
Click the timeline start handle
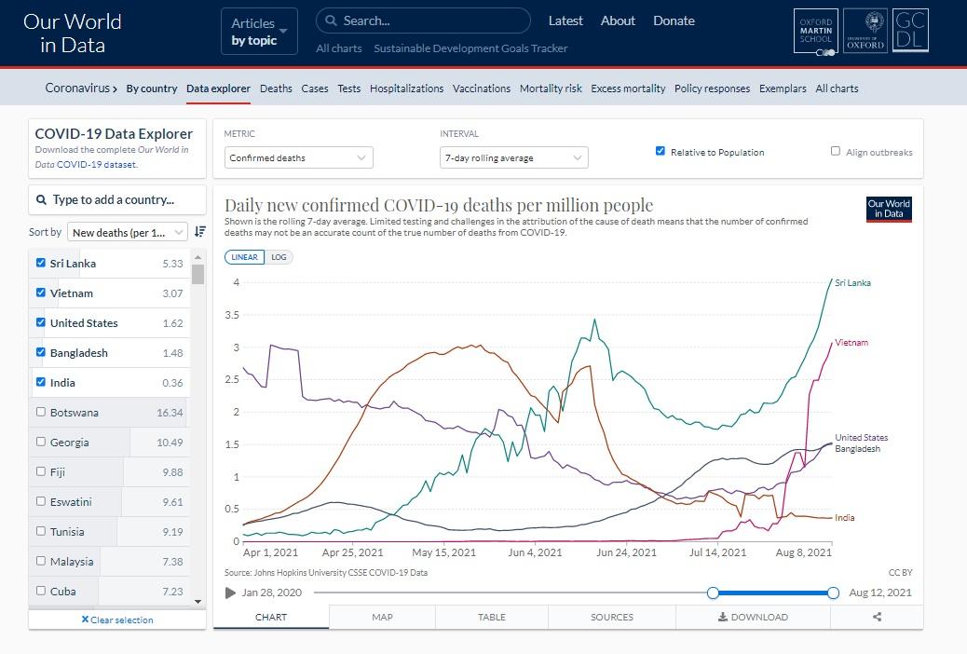pyautogui.click(x=713, y=593)
